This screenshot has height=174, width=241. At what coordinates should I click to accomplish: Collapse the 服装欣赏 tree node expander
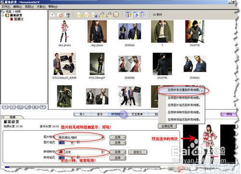click(3, 15)
